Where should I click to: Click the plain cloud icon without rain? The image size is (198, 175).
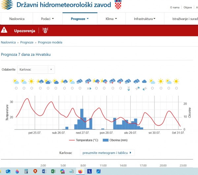point(144,82)
